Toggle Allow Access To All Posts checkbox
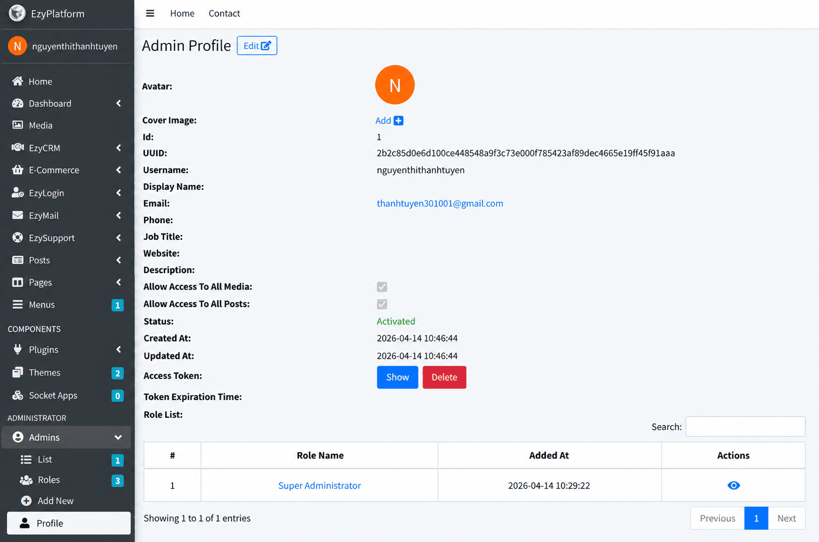 coord(382,304)
